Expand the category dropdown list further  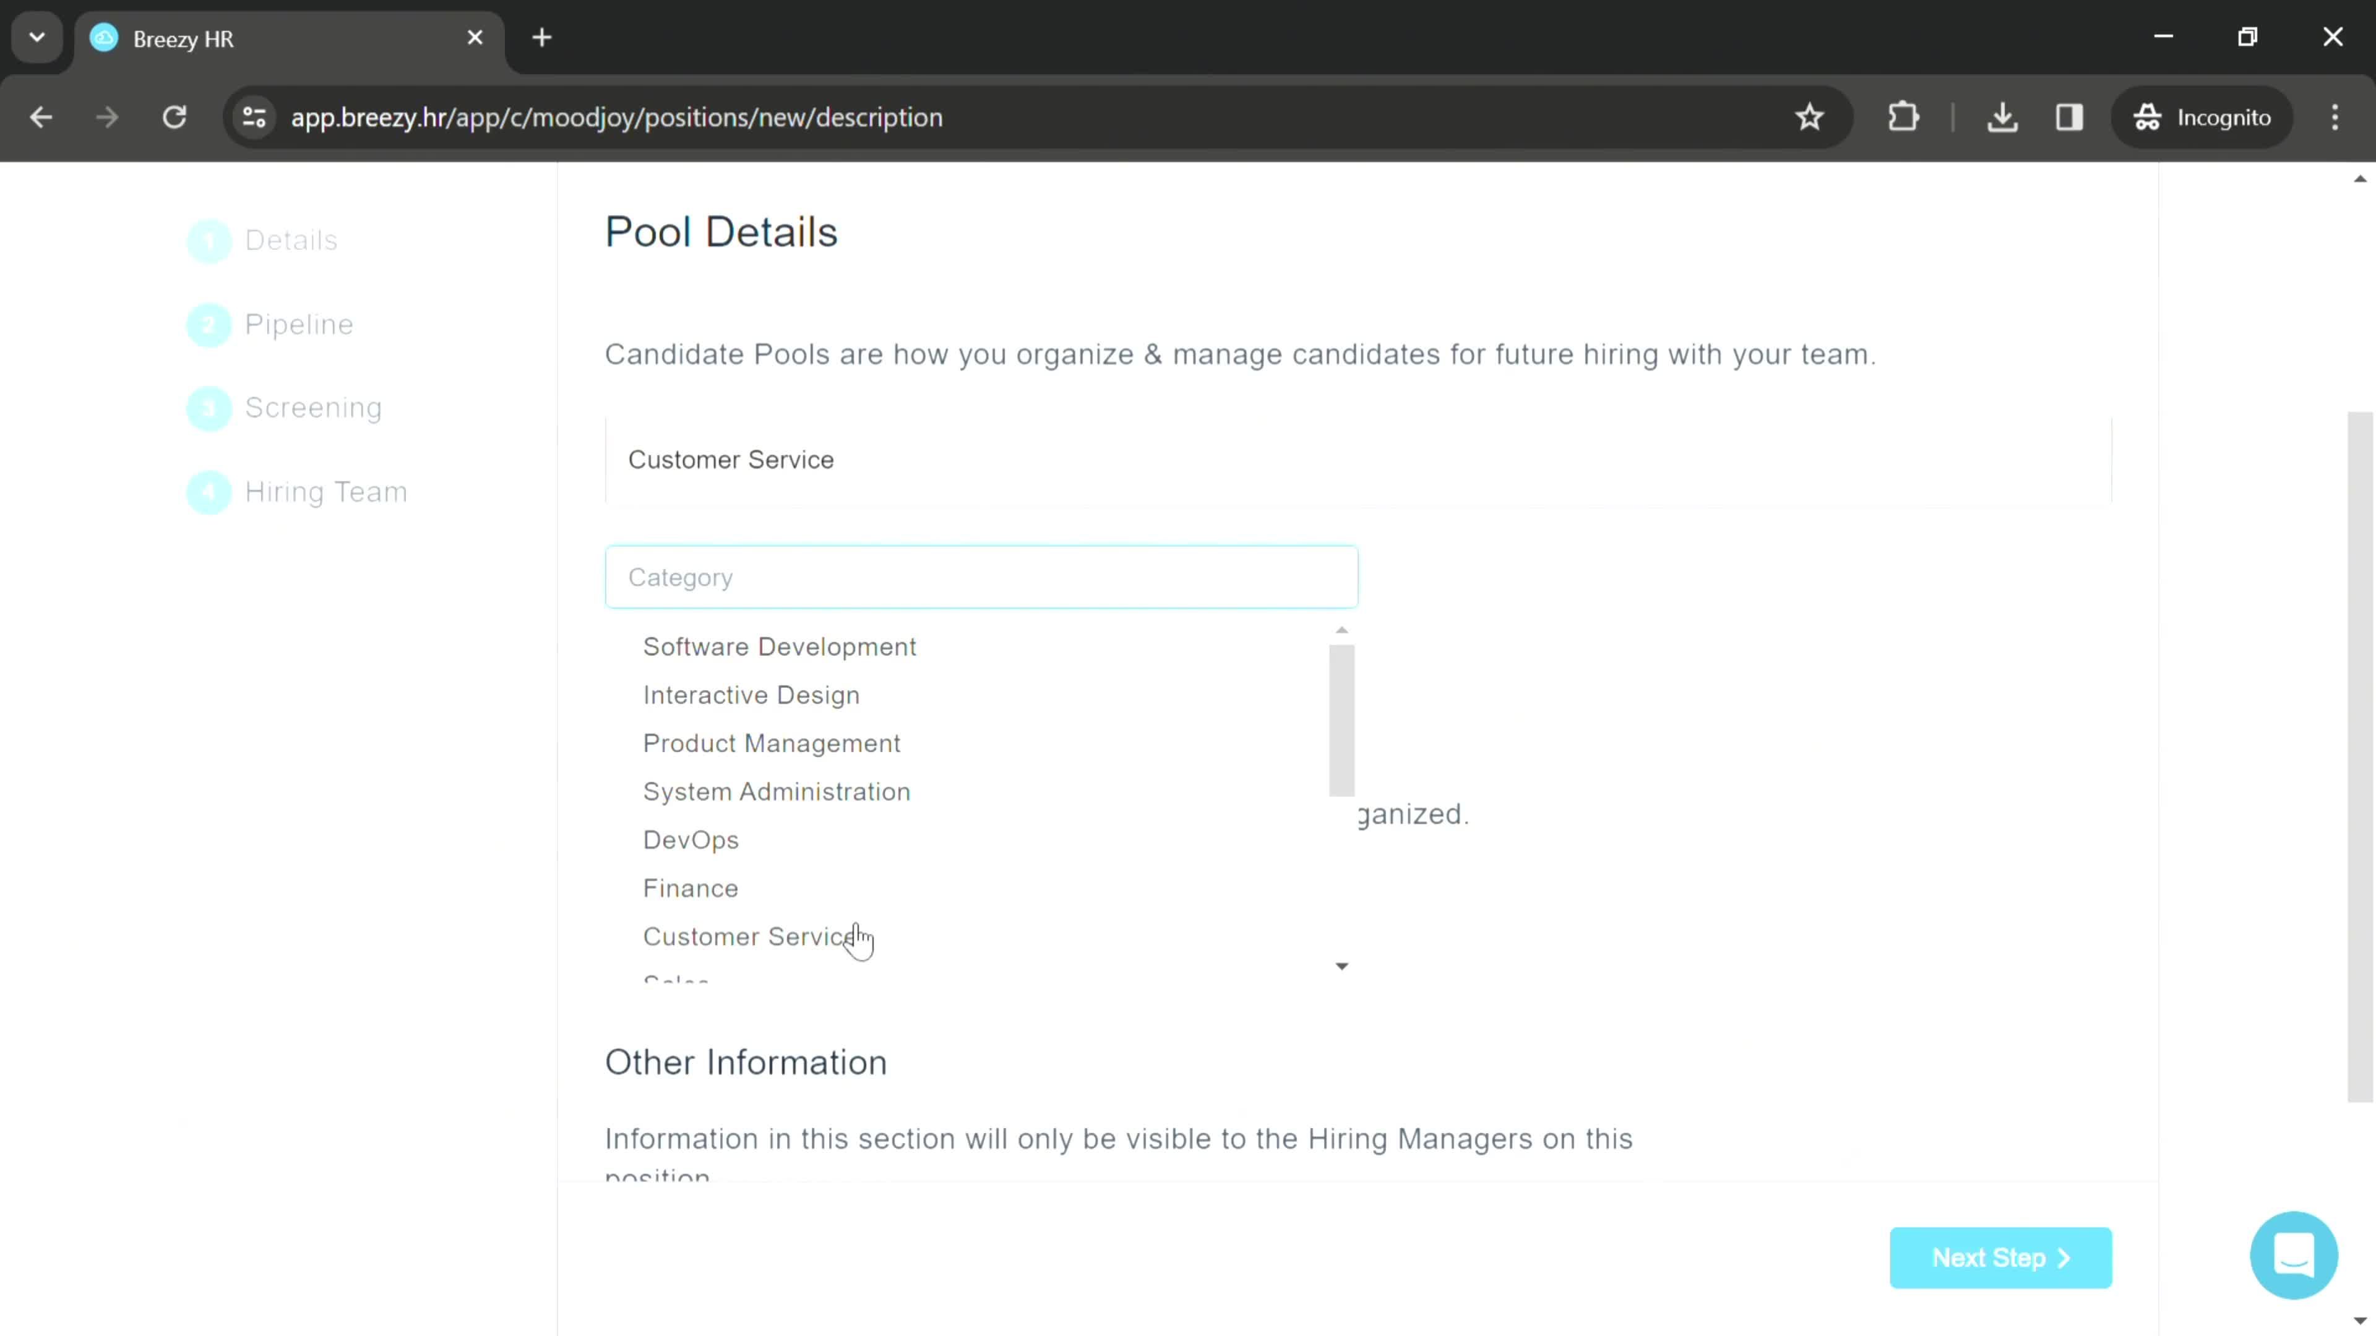pos(1341,966)
